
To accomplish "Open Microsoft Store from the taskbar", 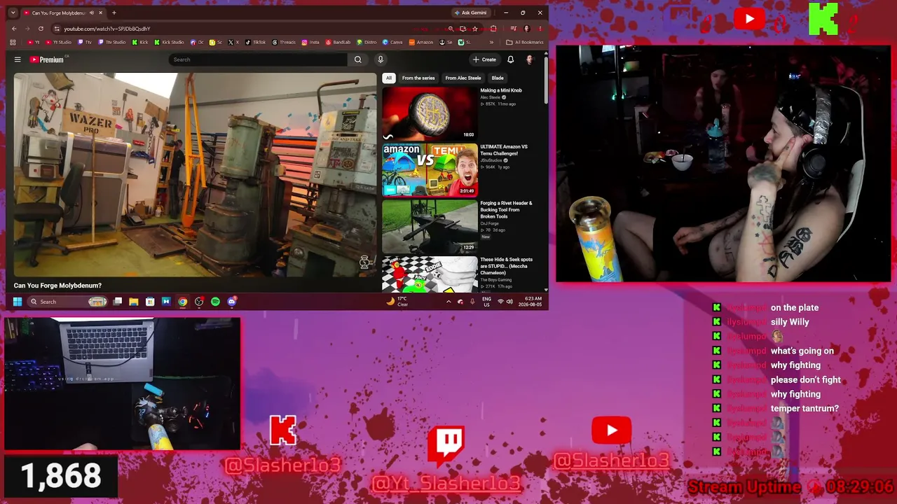I will pos(150,302).
